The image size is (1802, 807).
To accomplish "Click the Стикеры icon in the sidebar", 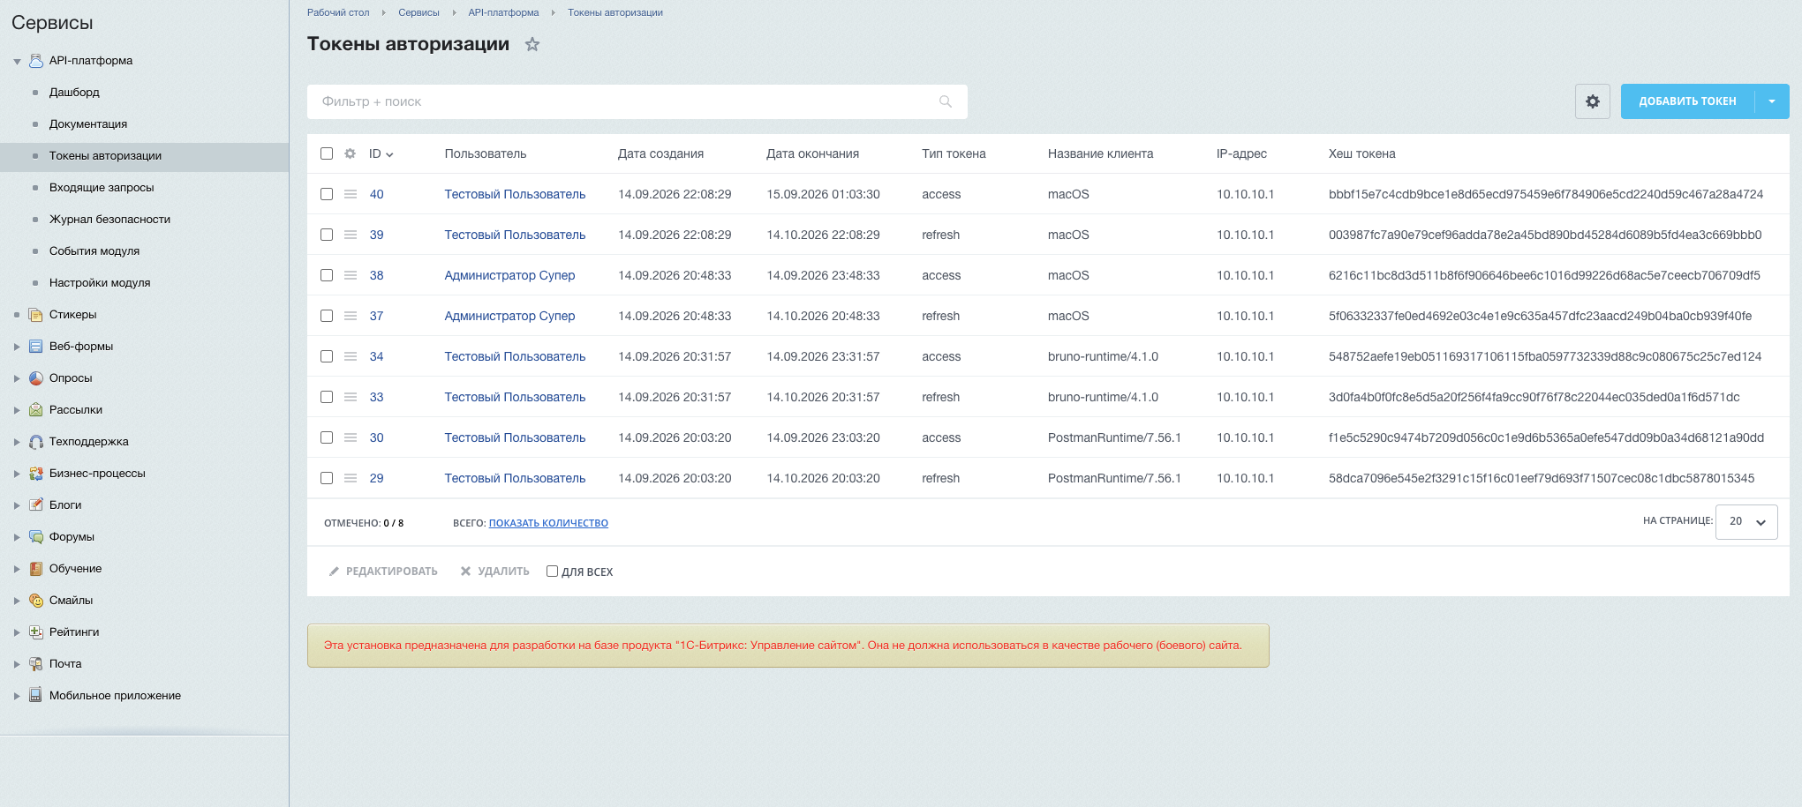I will (36, 315).
